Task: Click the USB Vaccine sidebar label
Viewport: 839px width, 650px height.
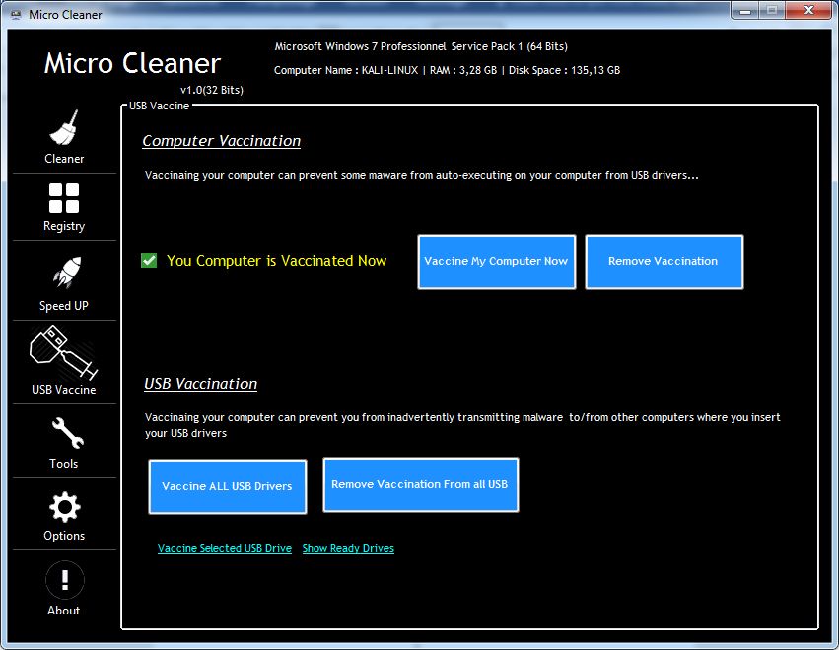Action: 64,390
